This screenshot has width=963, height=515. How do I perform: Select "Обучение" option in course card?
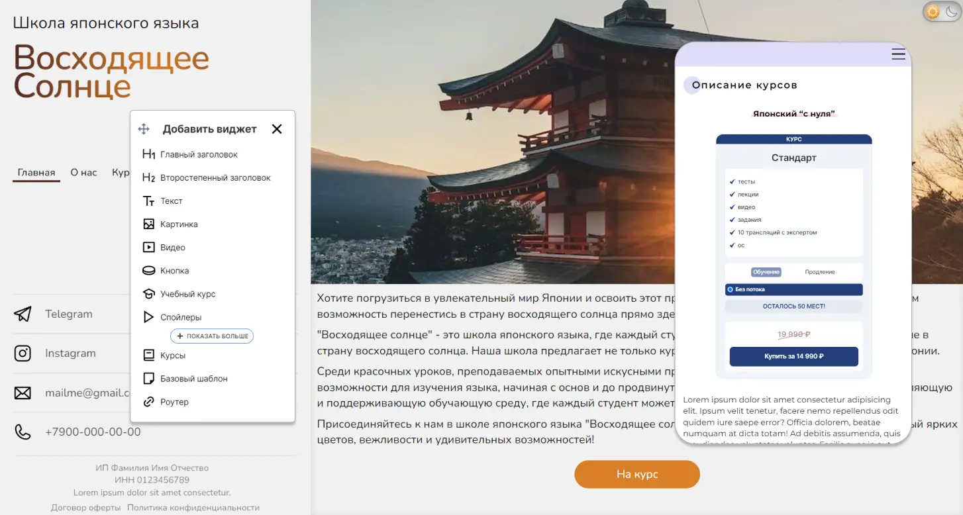pyautogui.click(x=766, y=272)
